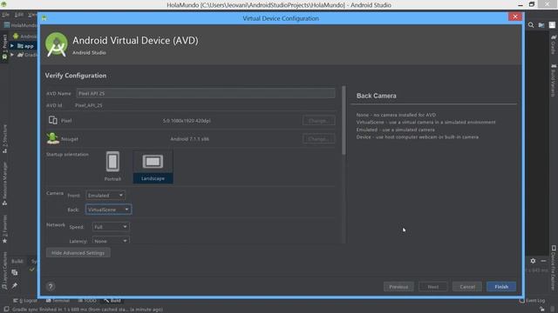Click the lock icon in status bar
The image size is (558, 313).
point(542,310)
